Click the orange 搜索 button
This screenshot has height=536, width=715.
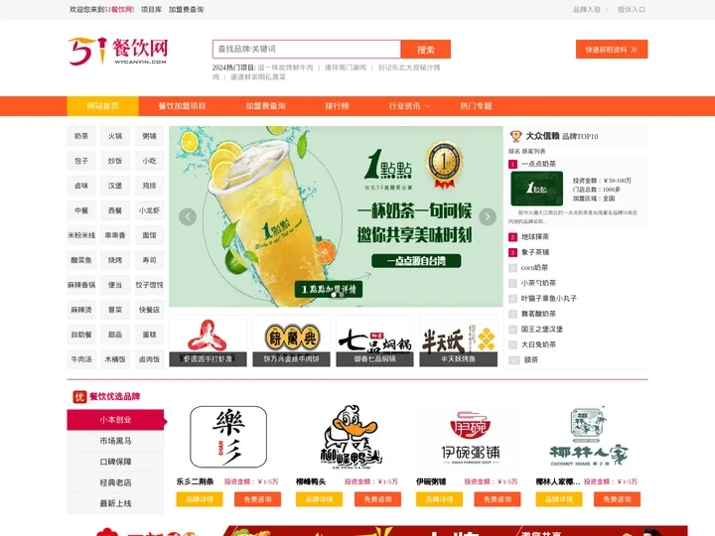point(426,50)
